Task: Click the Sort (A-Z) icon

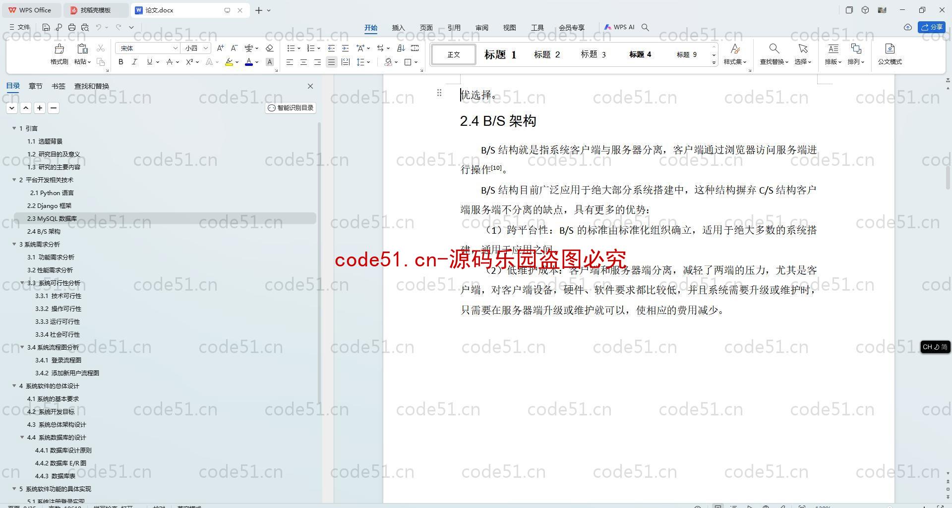Action: pos(401,48)
